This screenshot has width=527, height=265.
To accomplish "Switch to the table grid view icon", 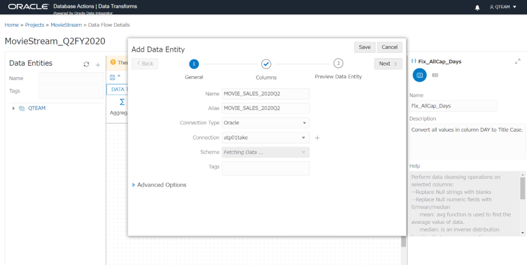I will (x=435, y=75).
